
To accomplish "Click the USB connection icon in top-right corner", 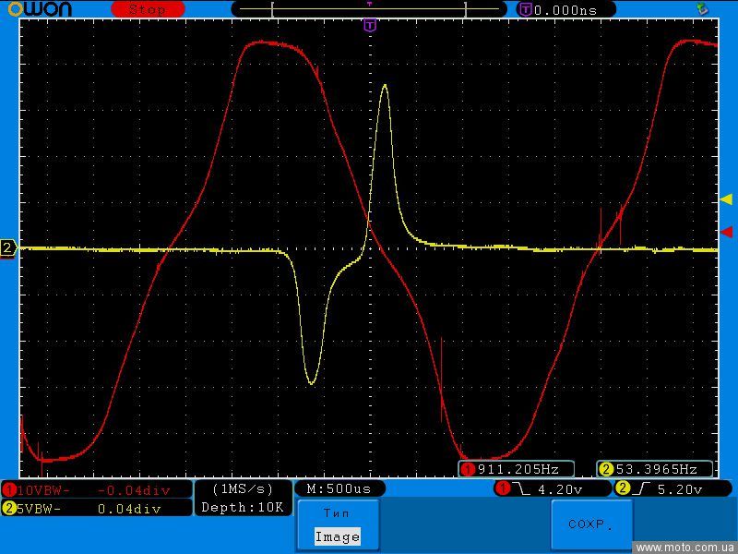I will (703, 9).
